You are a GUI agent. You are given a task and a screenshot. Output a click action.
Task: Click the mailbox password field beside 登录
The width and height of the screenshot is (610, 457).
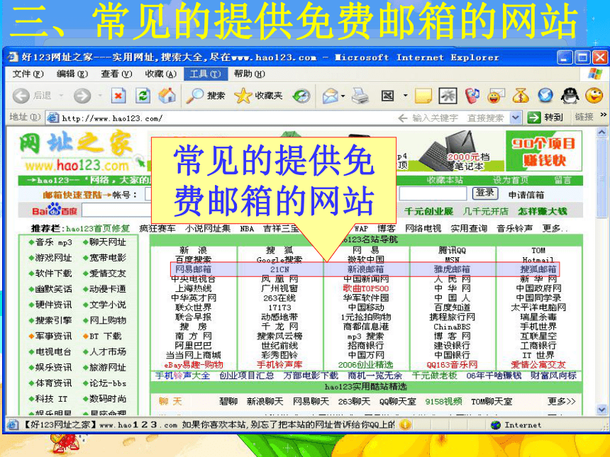[433, 193]
